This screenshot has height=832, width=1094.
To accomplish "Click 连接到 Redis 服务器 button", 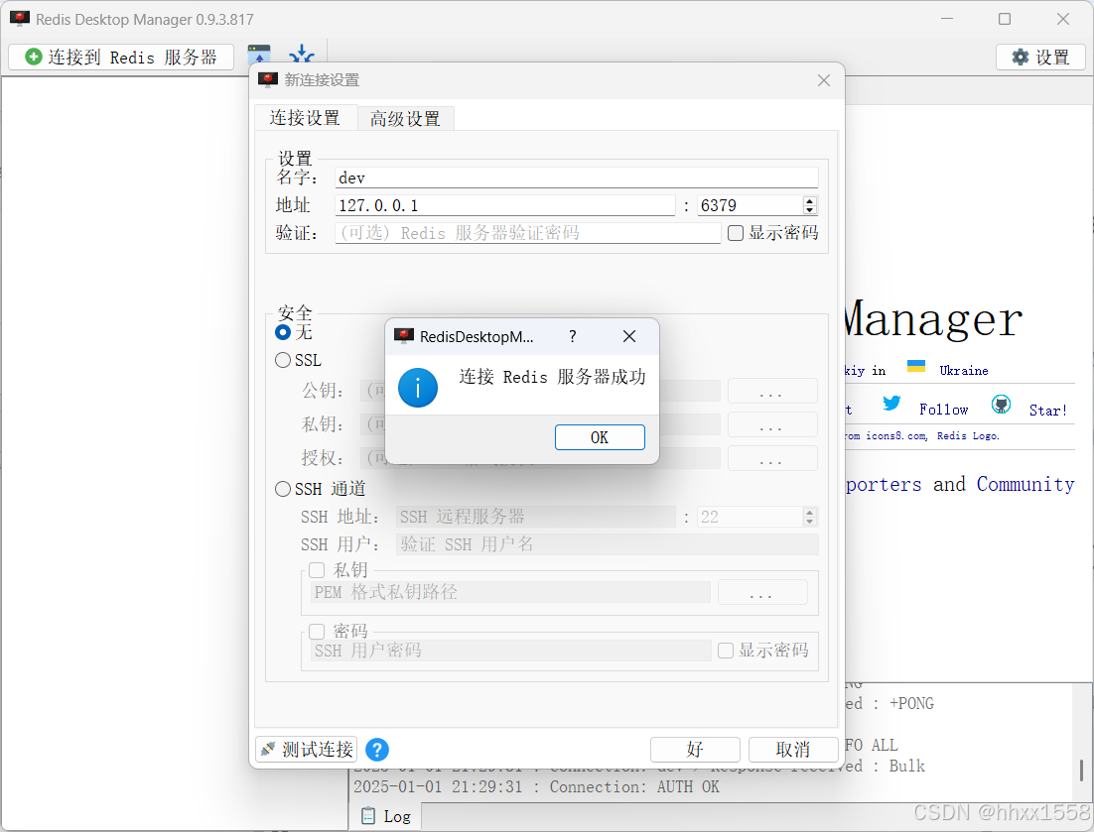I will pos(121,58).
